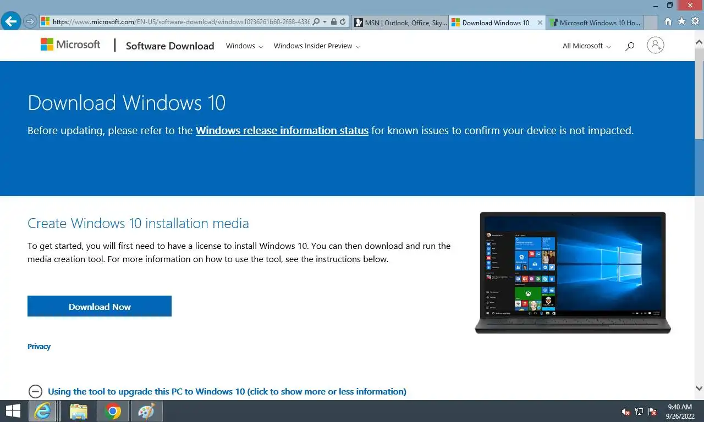Open address bar autocomplete dropdown arrow
The width and height of the screenshot is (704, 422).
(x=324, y=23)
